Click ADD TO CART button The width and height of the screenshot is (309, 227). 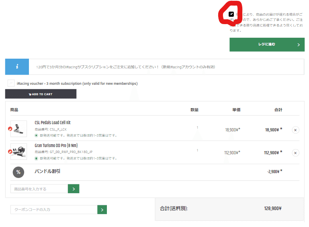(x=41, y=94)
